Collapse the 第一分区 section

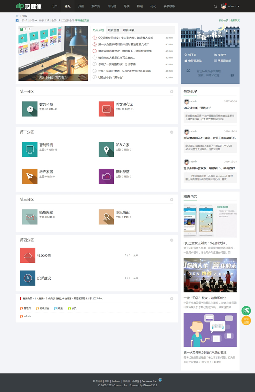[172, 92]
